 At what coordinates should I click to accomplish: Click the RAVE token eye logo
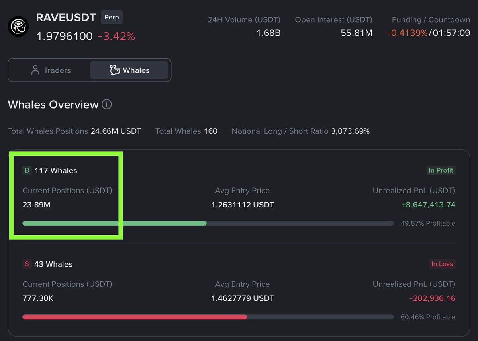click(x=18, y=26)
